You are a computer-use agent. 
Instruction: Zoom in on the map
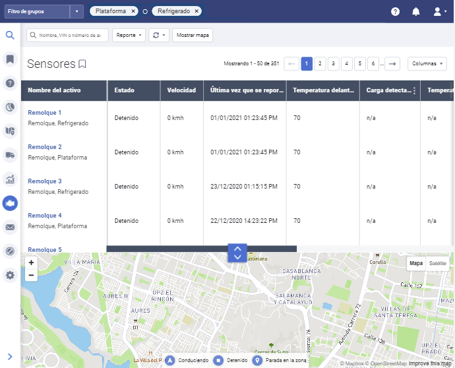31,262
